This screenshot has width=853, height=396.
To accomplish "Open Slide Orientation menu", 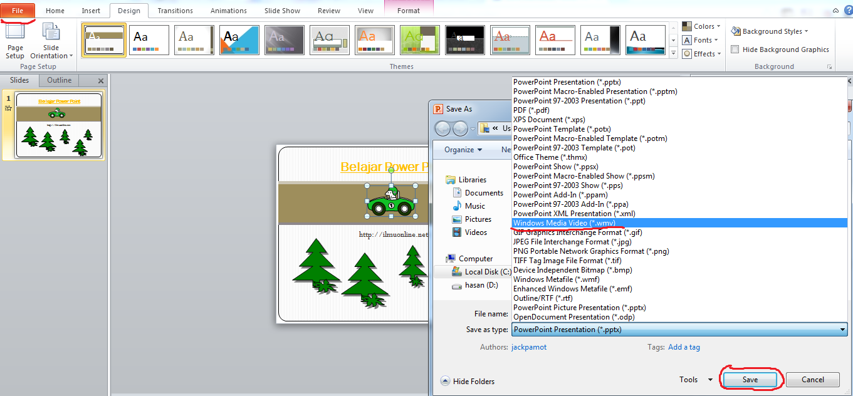I will tap(51, 41).
